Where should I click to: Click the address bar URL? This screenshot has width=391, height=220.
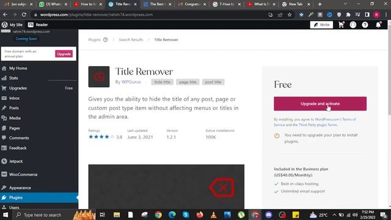coord(97,15)
